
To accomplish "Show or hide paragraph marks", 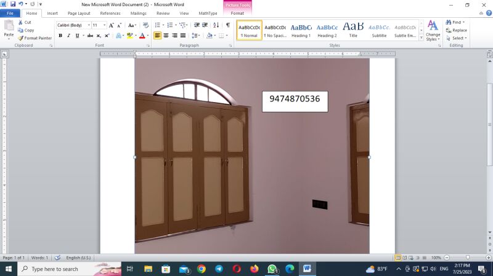I will pyautogui.click(x=227, y=25).
